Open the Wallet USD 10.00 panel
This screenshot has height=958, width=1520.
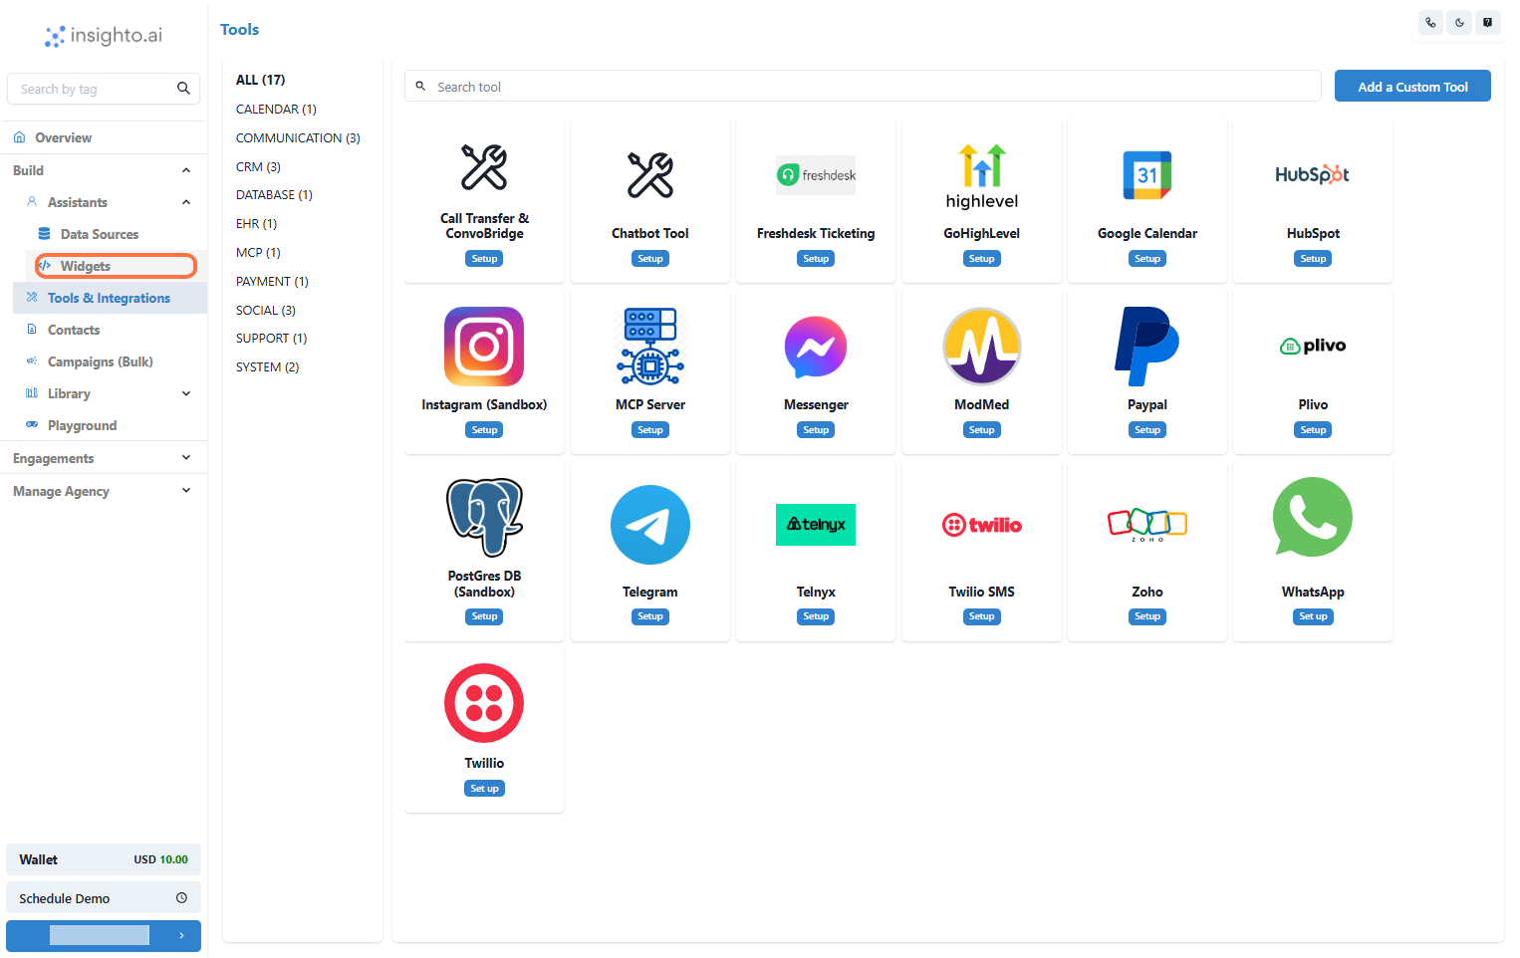104,859
